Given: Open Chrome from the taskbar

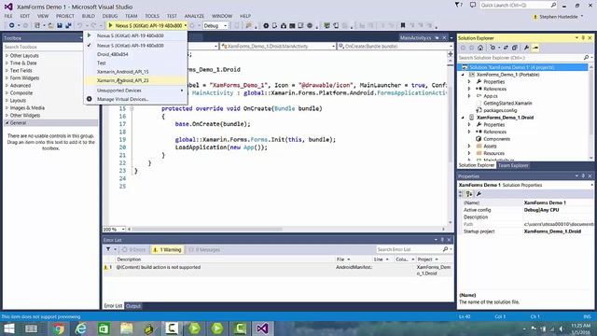Looking at the screenshot, I should tap(58, 329).
